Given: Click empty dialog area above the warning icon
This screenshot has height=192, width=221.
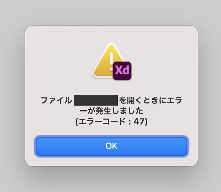Looking at the screenshot, I should [x=111, y=34].
